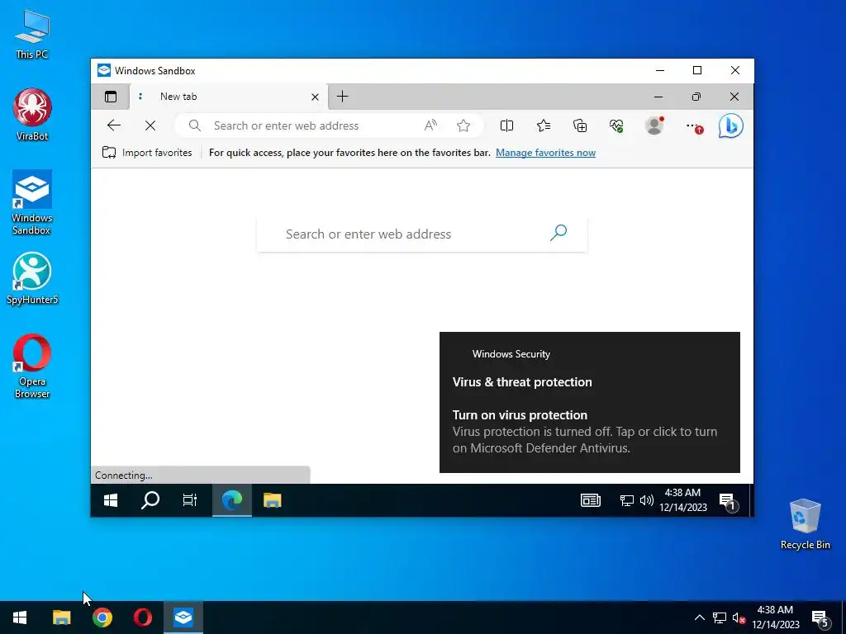Open the sandbox Start menu button
Viewport: 846px width, 634px height.
pyautogui.click(x=111, y=501)
